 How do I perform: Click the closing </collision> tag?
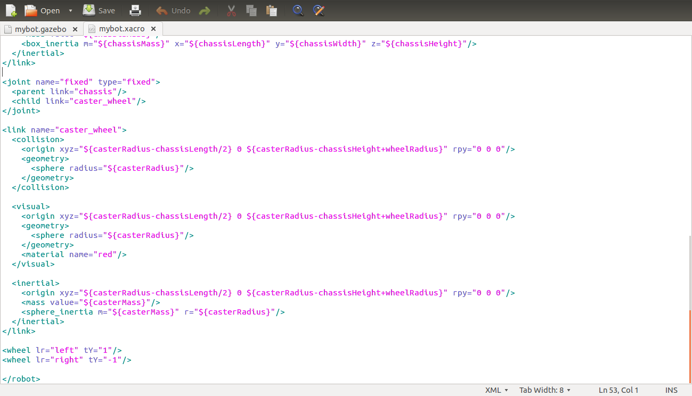[x=40, y=187]
